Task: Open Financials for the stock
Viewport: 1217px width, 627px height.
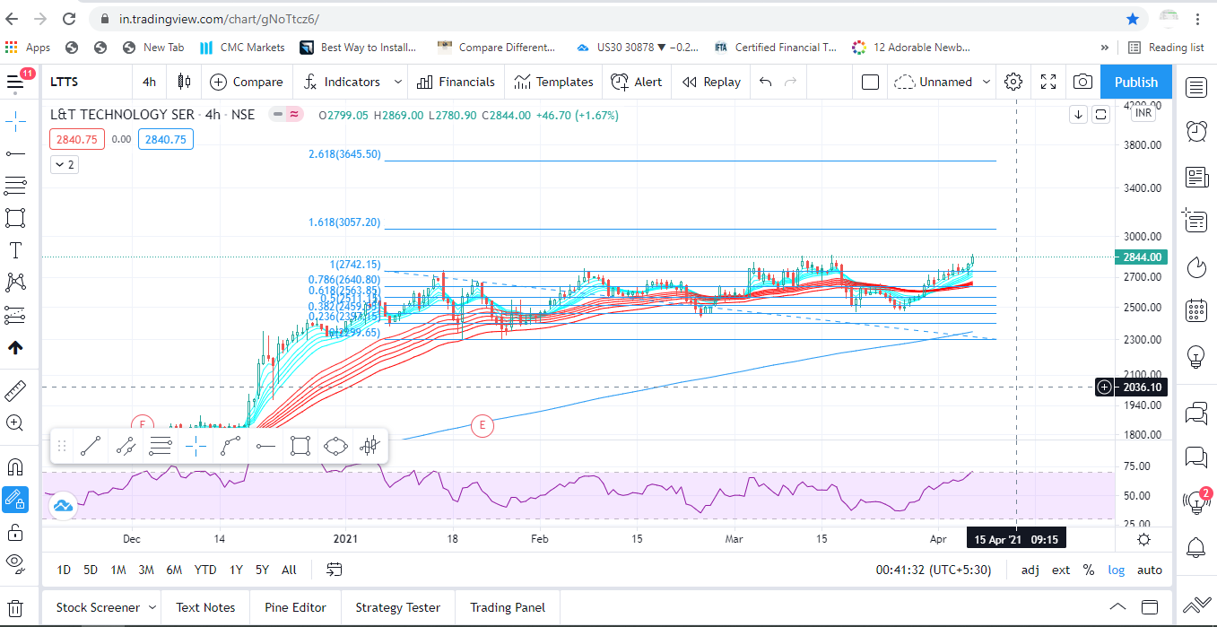Action: [x=456, y=82]
